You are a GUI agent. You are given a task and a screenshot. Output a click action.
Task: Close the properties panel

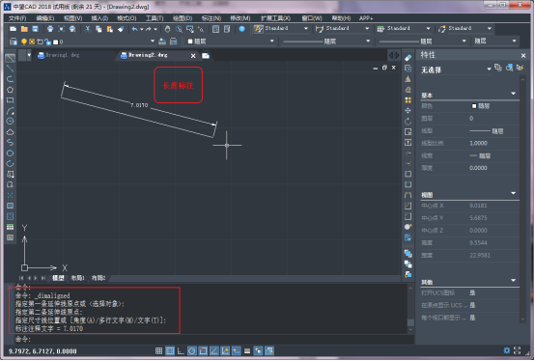coord(523,55)
